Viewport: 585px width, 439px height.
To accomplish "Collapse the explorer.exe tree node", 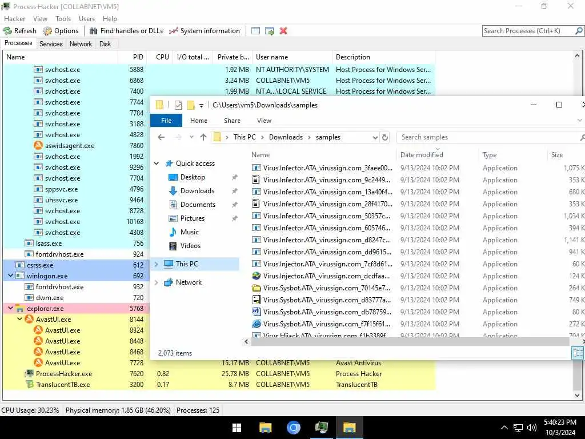I will (10, 308).
